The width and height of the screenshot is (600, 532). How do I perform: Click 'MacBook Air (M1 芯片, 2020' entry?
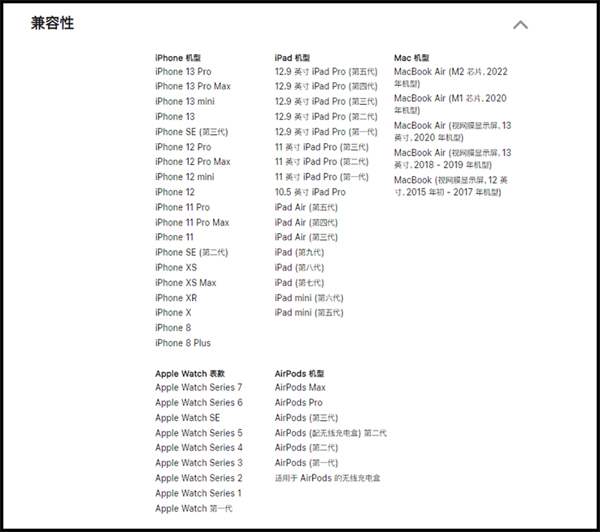coord(451,104)
